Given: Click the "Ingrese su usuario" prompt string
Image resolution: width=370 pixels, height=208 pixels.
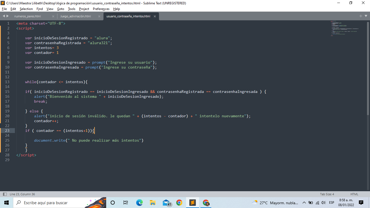Looking at the screenshot, I should tap(130, 62).
